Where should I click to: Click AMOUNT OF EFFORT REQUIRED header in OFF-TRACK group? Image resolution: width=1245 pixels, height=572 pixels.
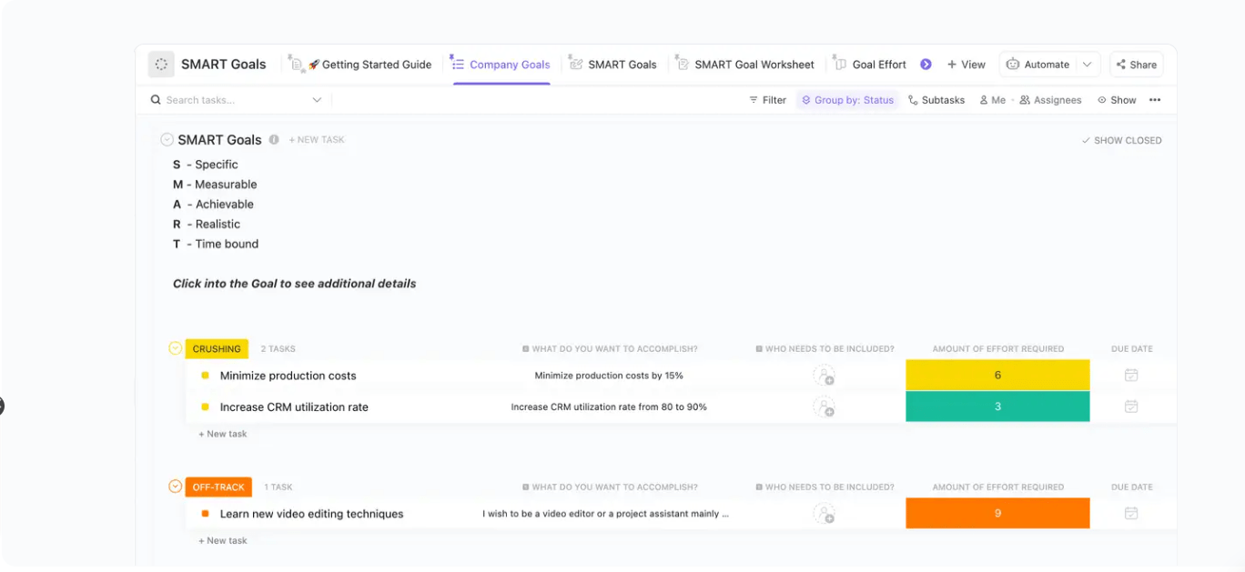[997, 487]
